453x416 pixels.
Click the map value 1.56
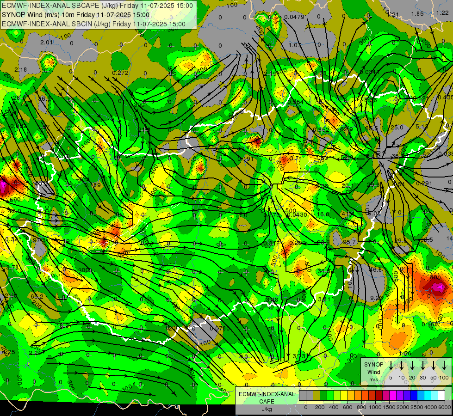pyautogui.click(x=405, y=353)
